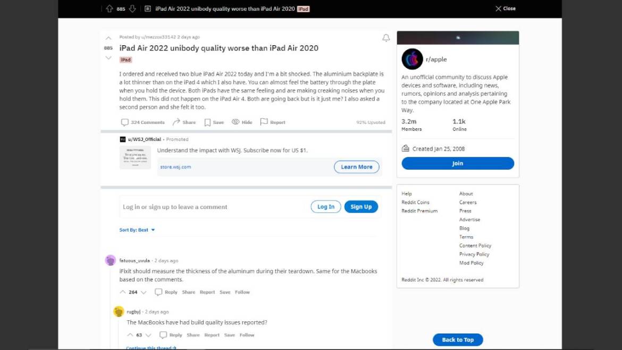
Task: Downvote the post in the top black bar
Action: [132, 9]
